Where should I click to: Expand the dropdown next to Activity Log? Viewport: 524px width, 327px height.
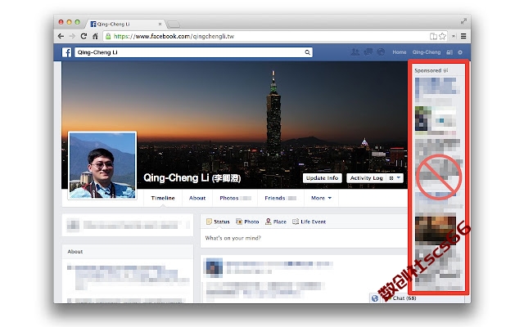pos(395,178)
